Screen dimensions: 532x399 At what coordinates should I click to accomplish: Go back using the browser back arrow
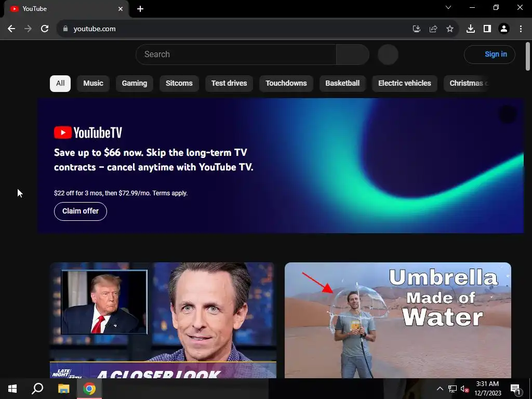pyautogui.click(x=11, y=29)
